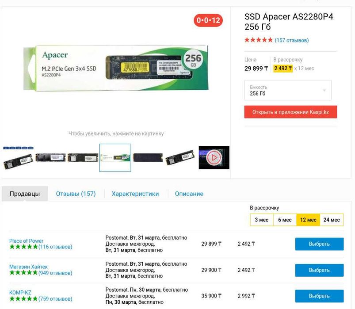
Task: Choose the Place of Power seller offer
Action: (x=319, y=244)
